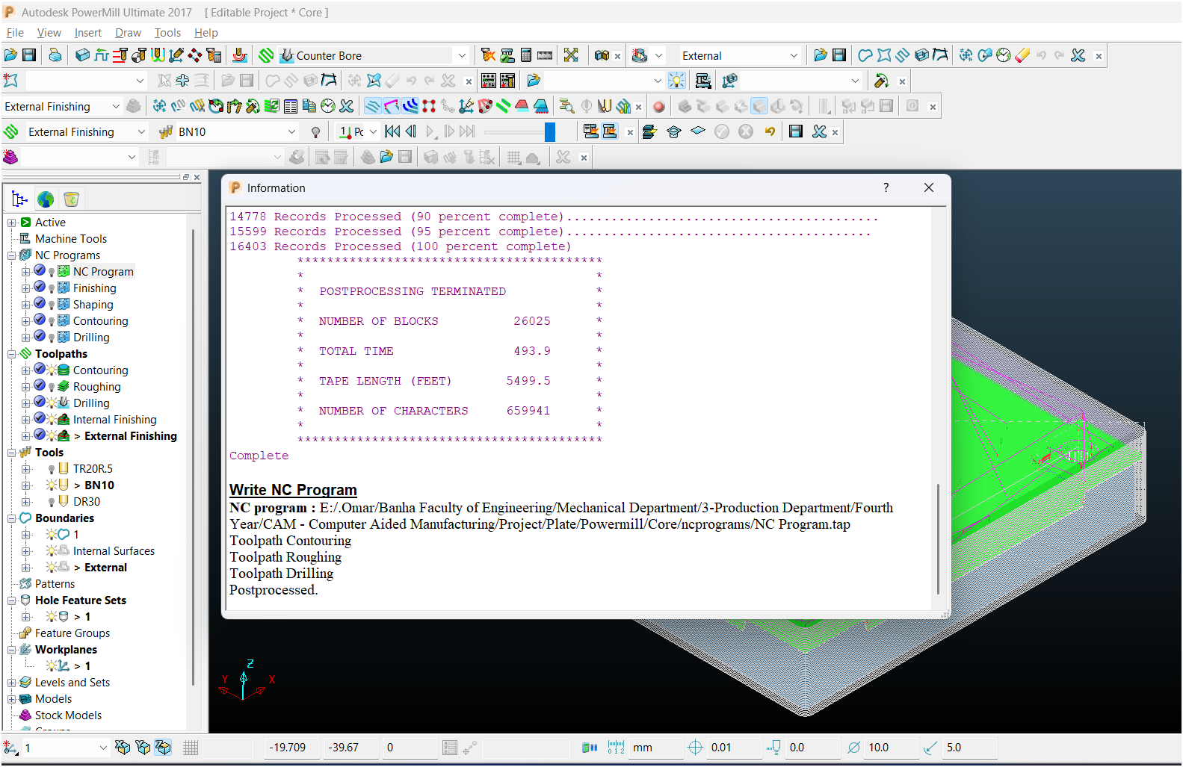1183x767 pixels.
Task: Open the BN10 tool dropdown
Action: point(291,131)
